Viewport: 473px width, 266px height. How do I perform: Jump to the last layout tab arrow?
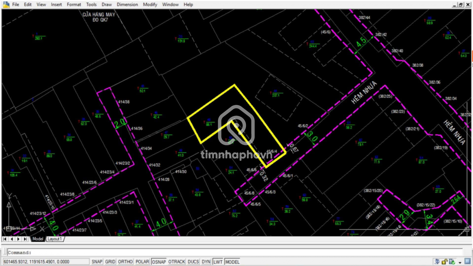point(25,239)
